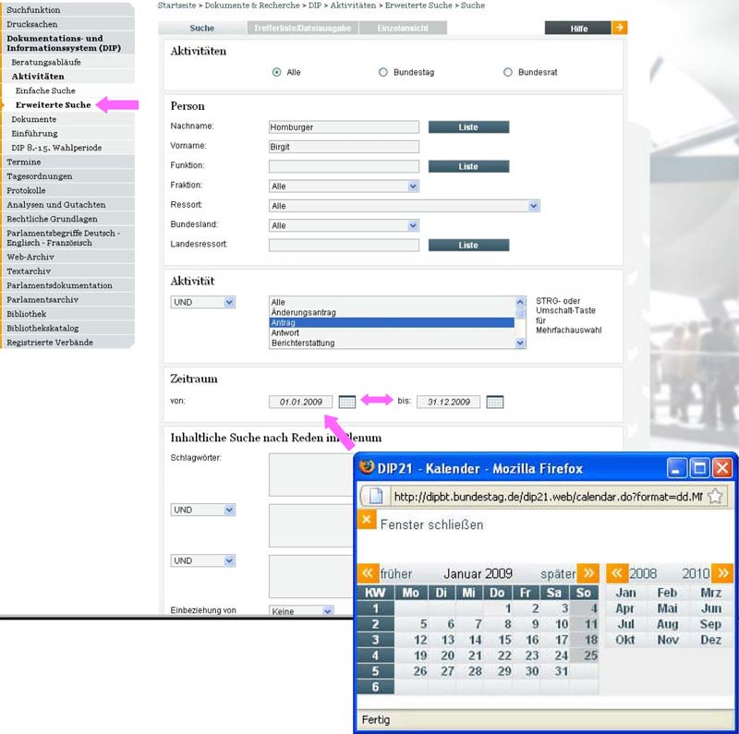Open 'Einfache Suche' in the sidebar
Image resolution: width=739 pixels, height=734 pixels.
(x=45, y=90)
